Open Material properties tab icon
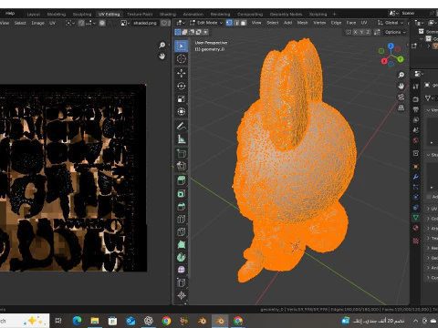 tap(416, 228)
